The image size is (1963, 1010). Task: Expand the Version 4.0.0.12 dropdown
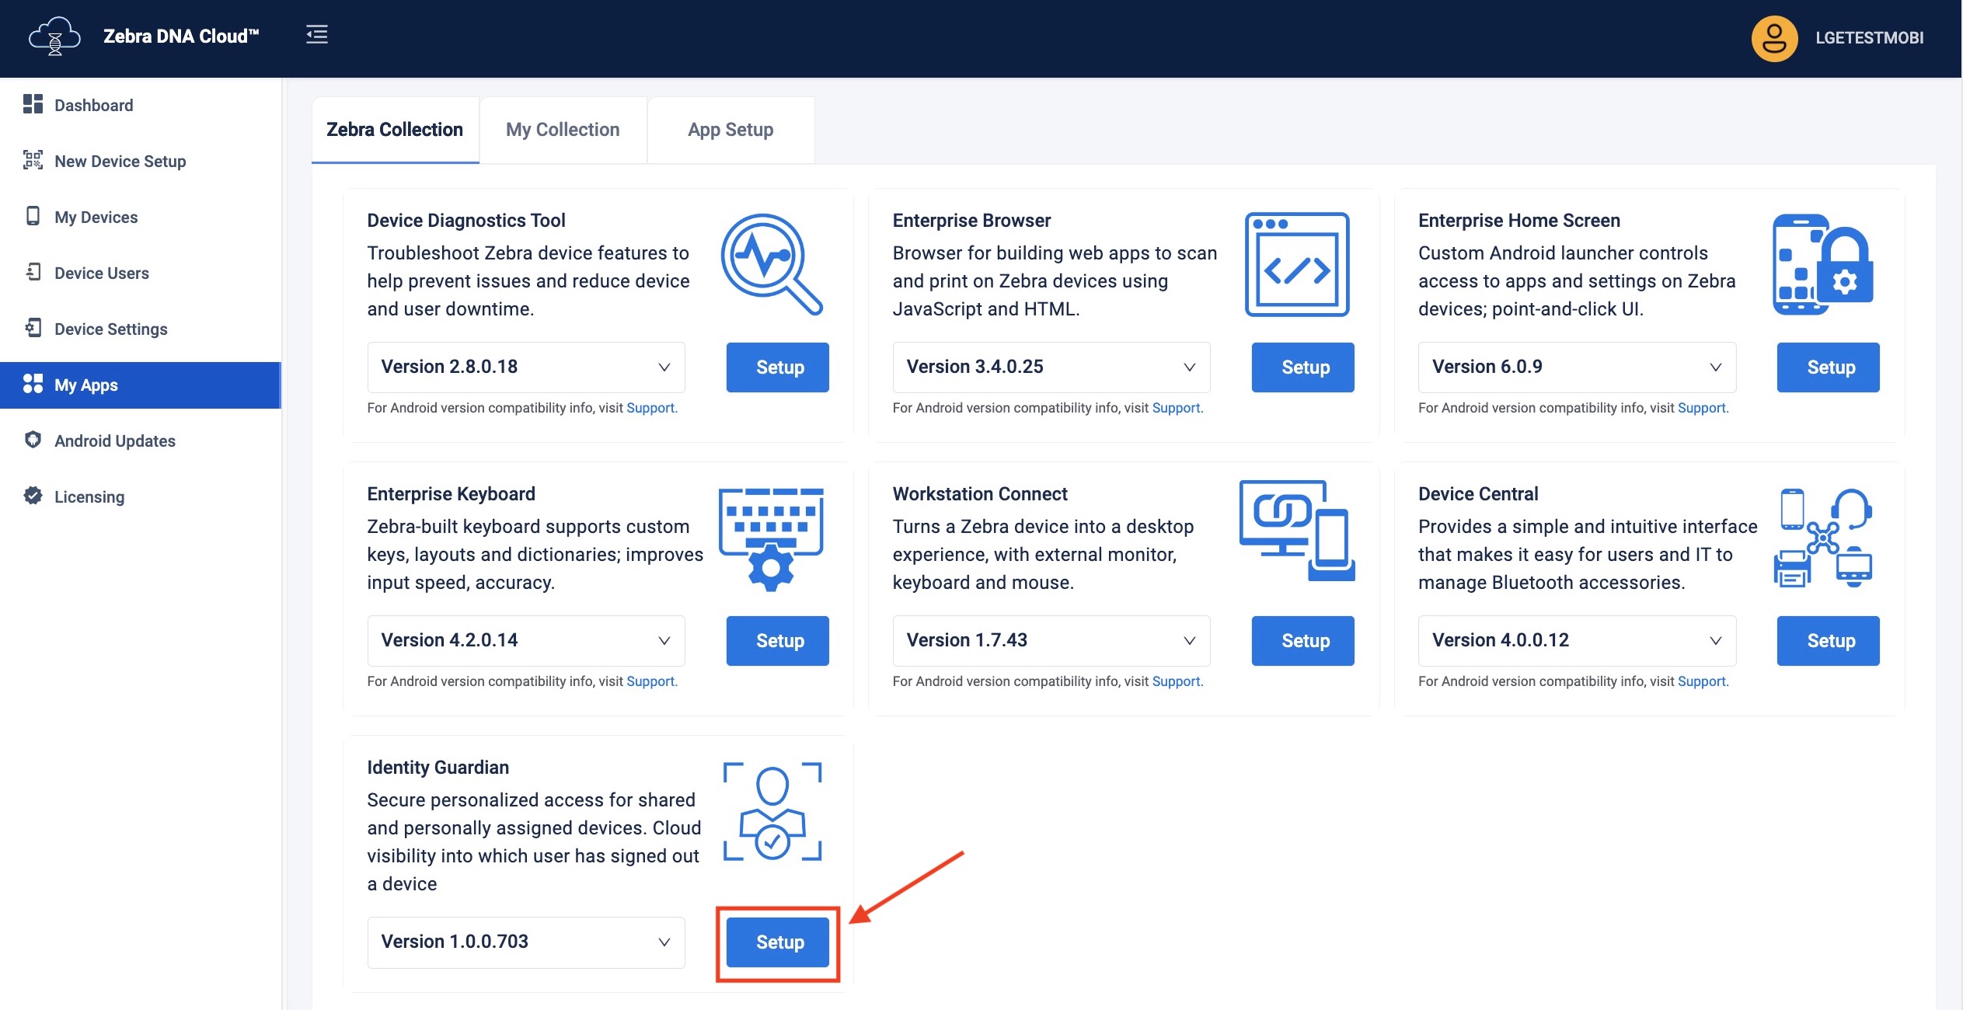pos(1576,641)
